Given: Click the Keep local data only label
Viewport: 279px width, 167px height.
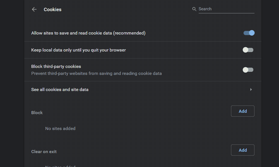Looking at the screenshot, I should pyautogui.click(x=78, y=50).
